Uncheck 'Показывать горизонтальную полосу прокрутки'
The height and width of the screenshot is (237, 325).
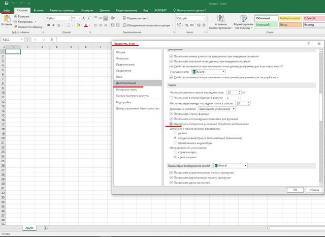(x=171, y=172)
